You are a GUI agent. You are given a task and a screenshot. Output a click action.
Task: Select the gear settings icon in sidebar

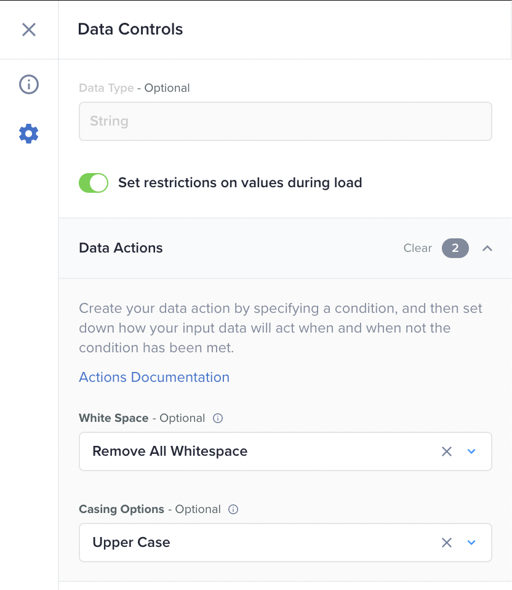(29, 133)
